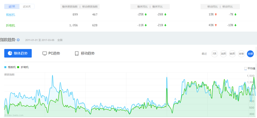Enable the 平均值 checkbox

[x=246, y=68]
